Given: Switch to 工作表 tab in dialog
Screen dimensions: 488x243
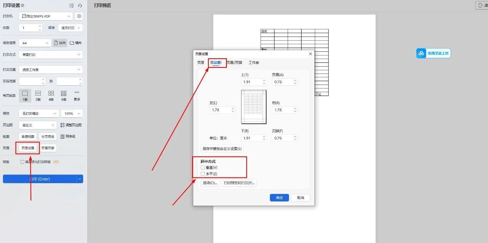Looking at the screenshot, I should coord(254,62).
